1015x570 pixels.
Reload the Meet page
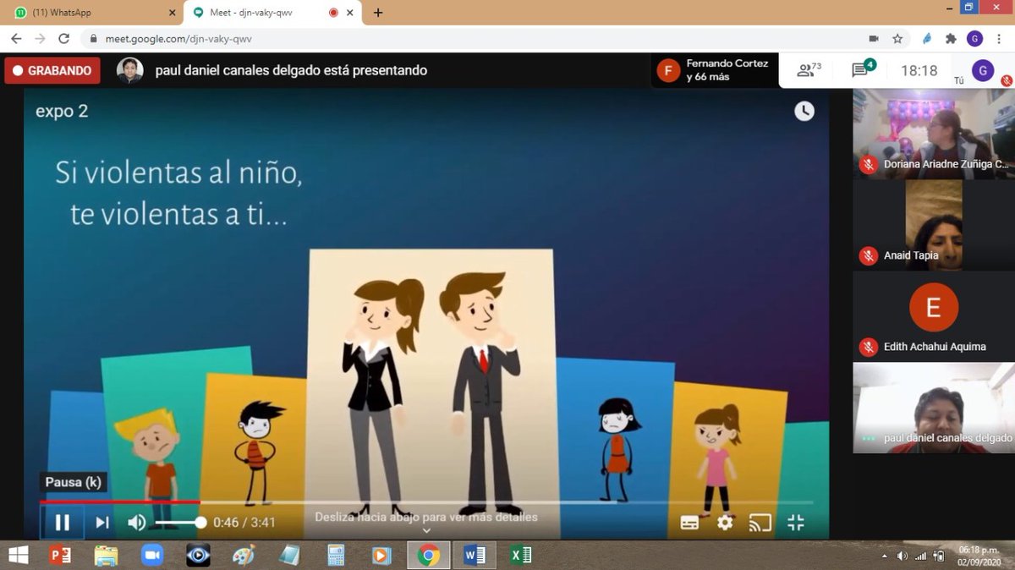[x=63, y=38]
